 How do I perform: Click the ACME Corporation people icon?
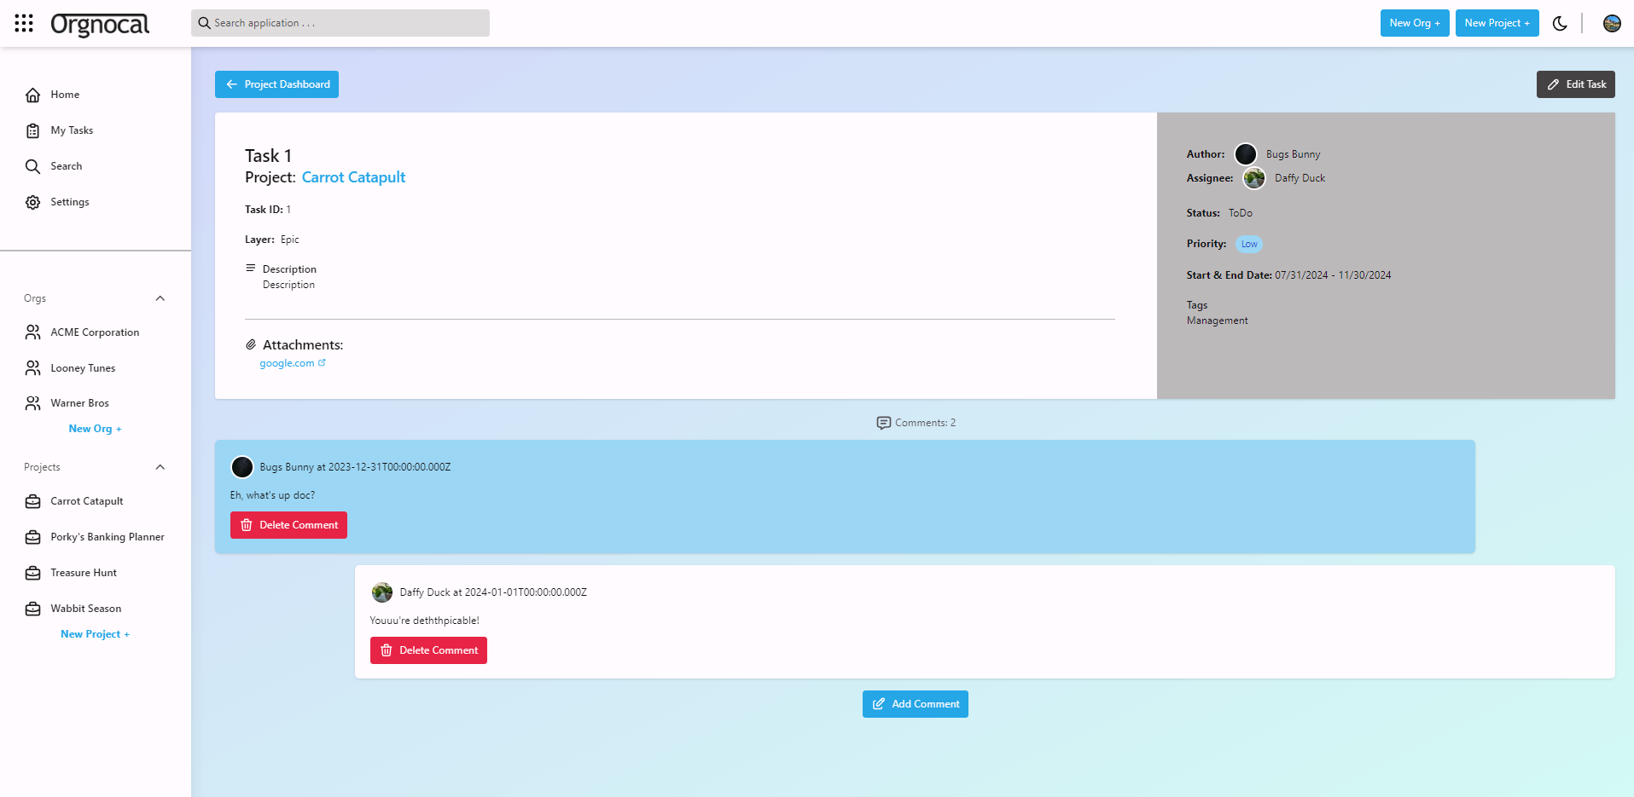[x=32, y=332]
